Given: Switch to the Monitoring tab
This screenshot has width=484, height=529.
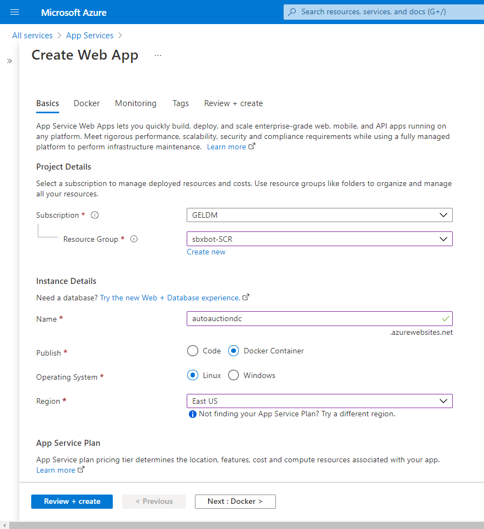Looking at the screenshot, I should point(136,103).
